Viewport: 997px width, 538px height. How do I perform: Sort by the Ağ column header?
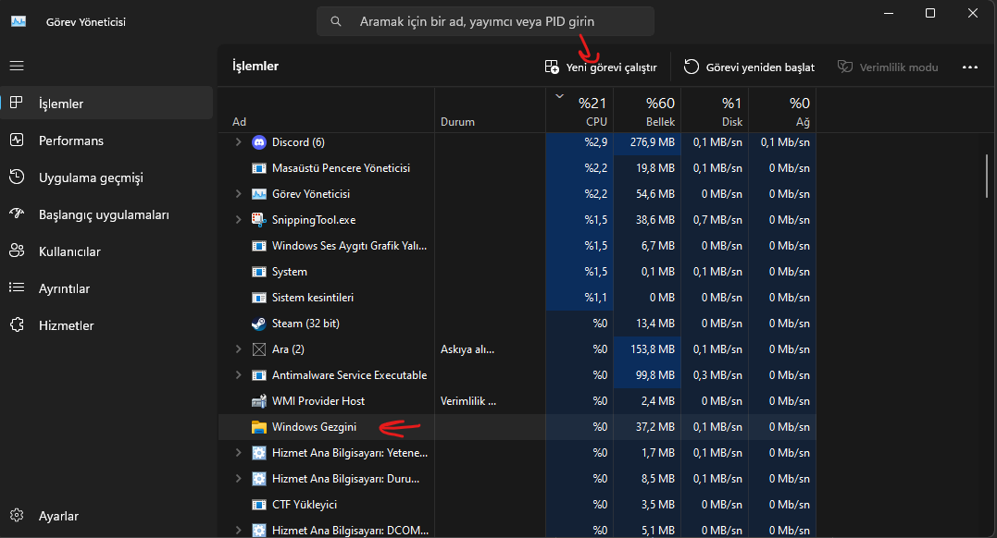click(782, 111)
